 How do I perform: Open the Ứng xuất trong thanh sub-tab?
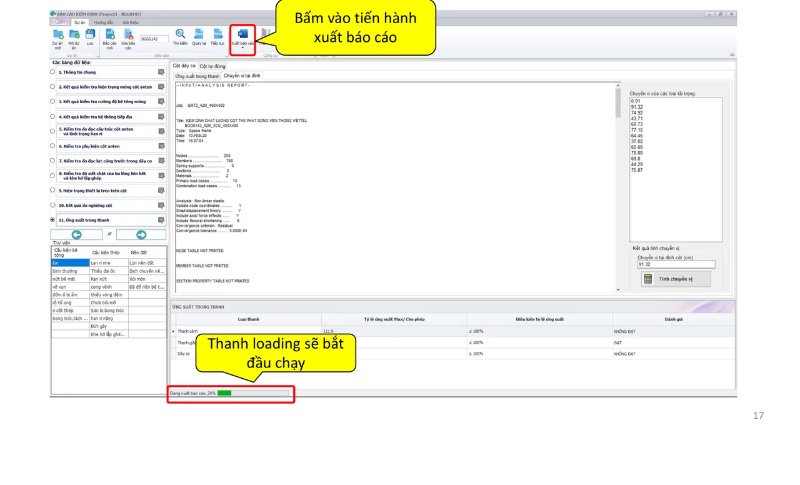197,76
